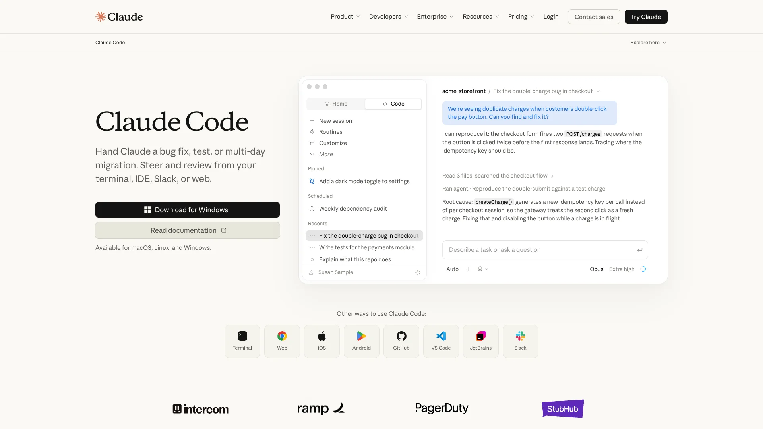
Task: Click the Routines lightning icon
Action: point(312,132)
